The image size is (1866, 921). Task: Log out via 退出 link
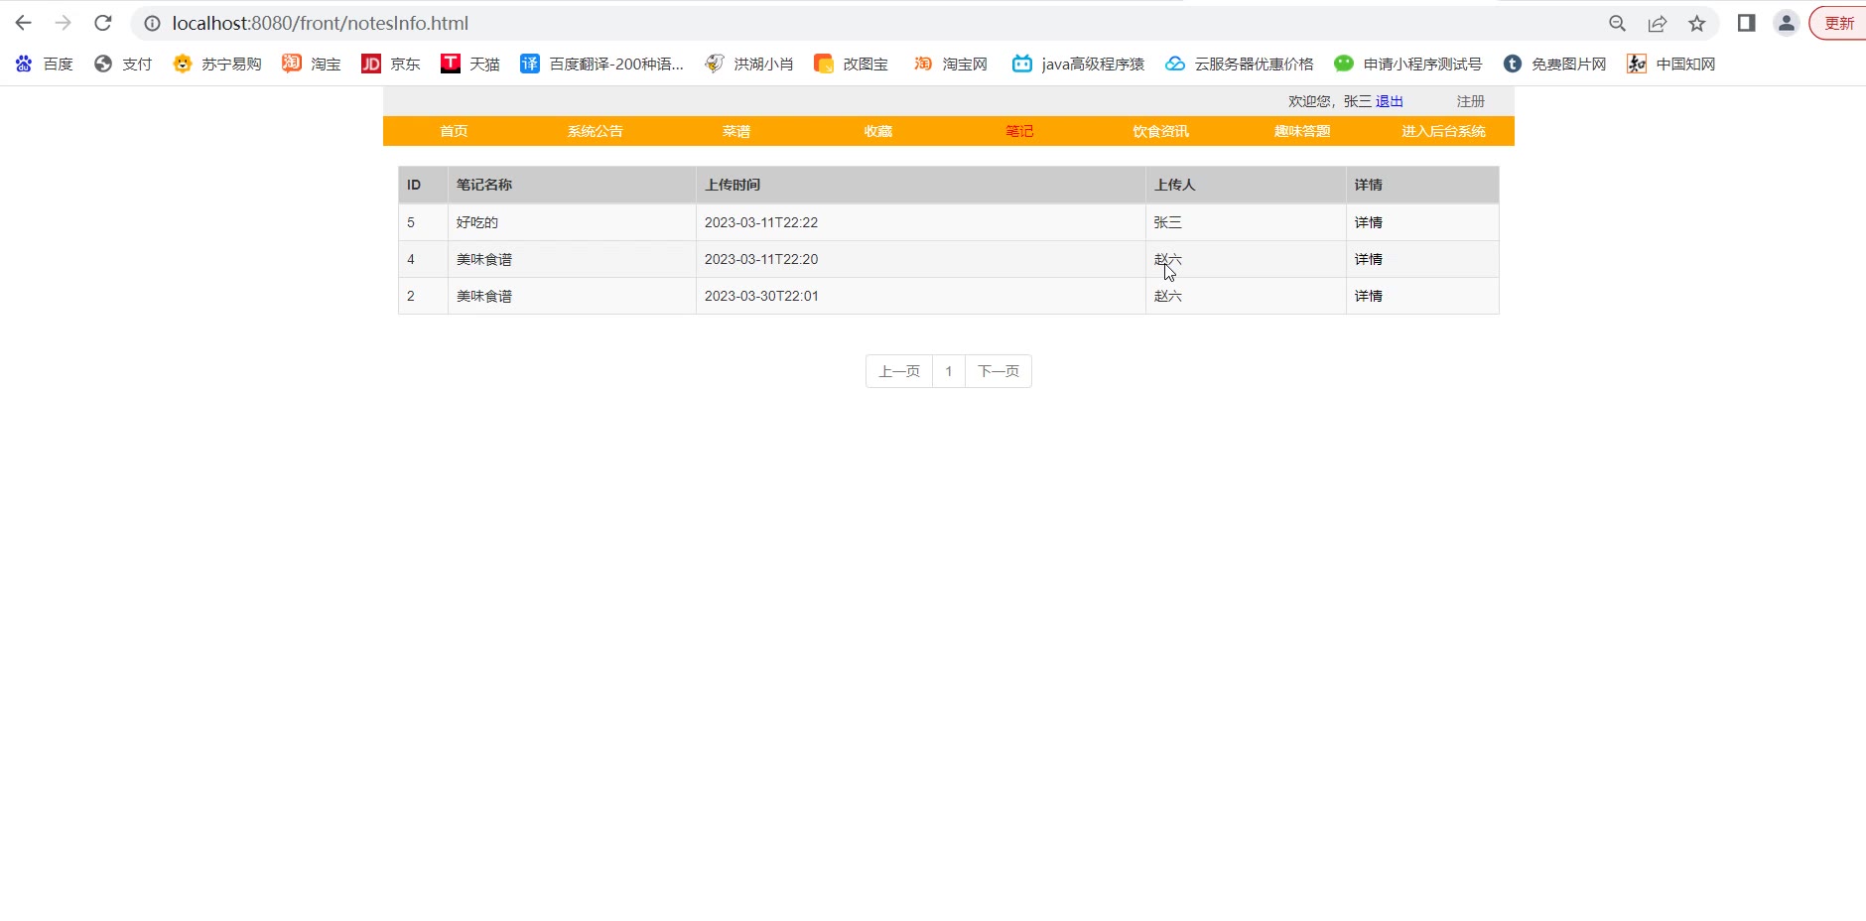click(1390, 101)
